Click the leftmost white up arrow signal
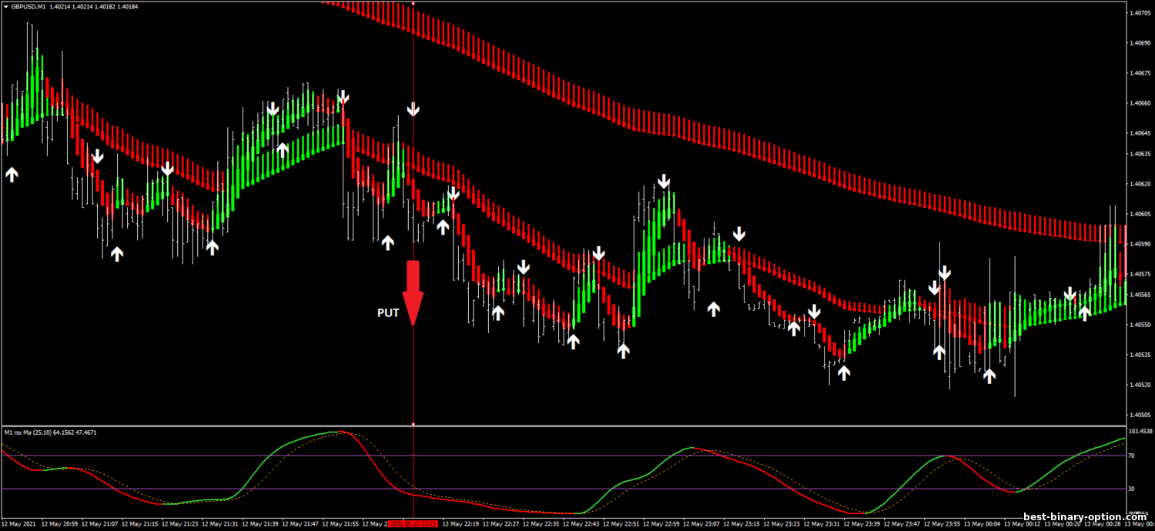Screen dimensions: 1155x531 click(x=12, y=174)
